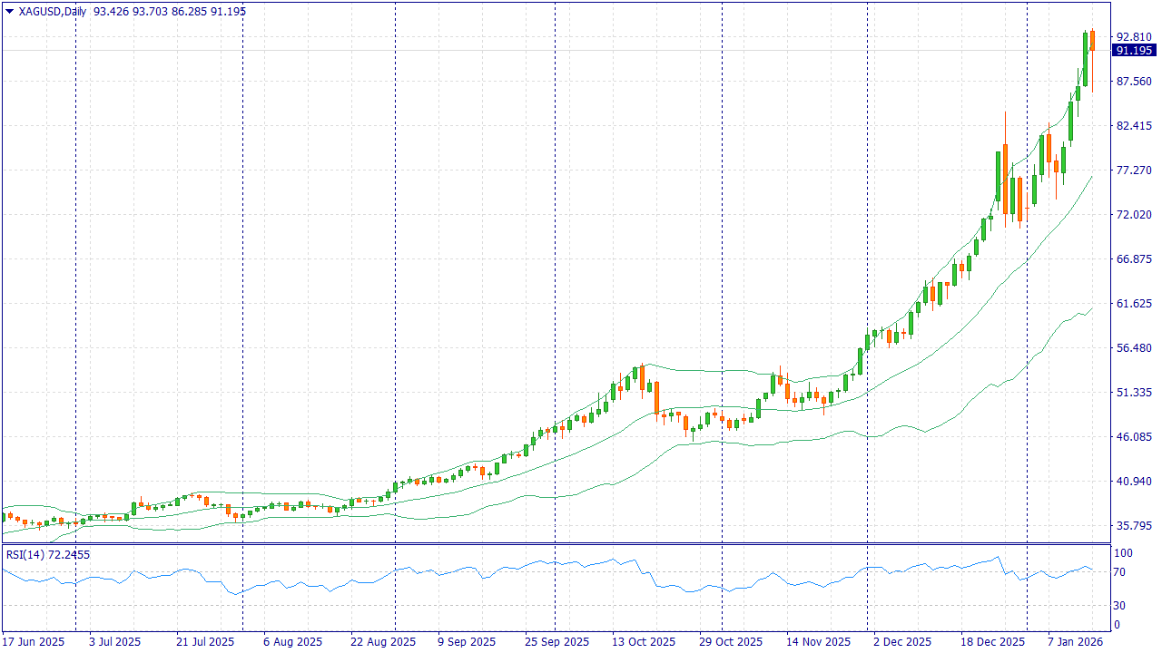Select the 13 Oct 2025 date label
This screenshot has width=1162, height=653.
click(644, 641)
